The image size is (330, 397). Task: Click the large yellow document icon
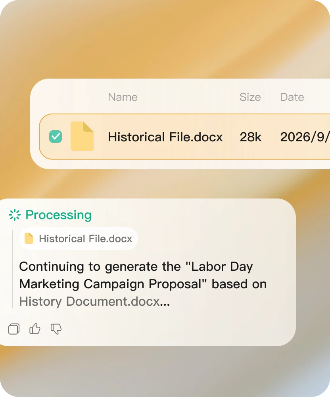click(x=82, y=136)
